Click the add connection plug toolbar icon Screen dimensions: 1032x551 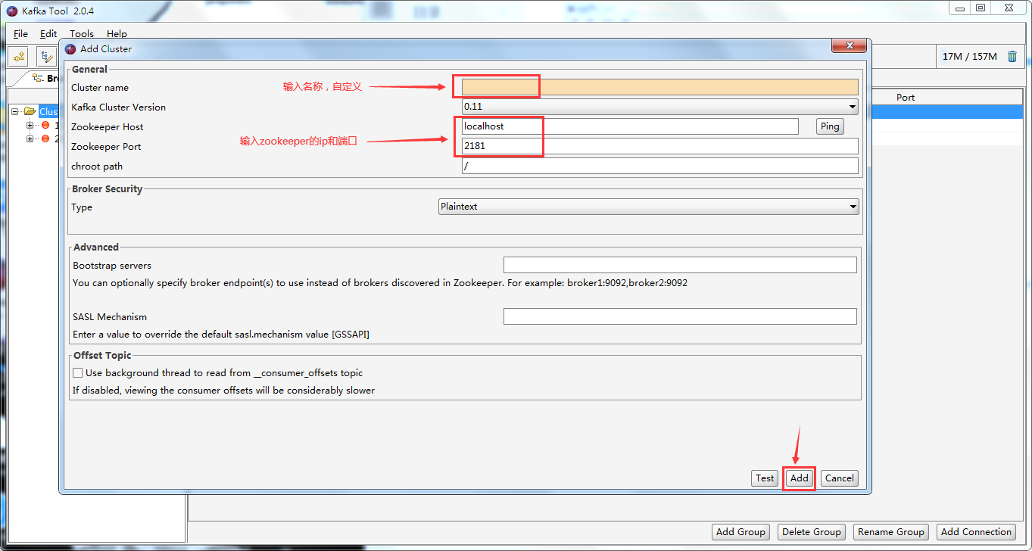tap(19, 57)
